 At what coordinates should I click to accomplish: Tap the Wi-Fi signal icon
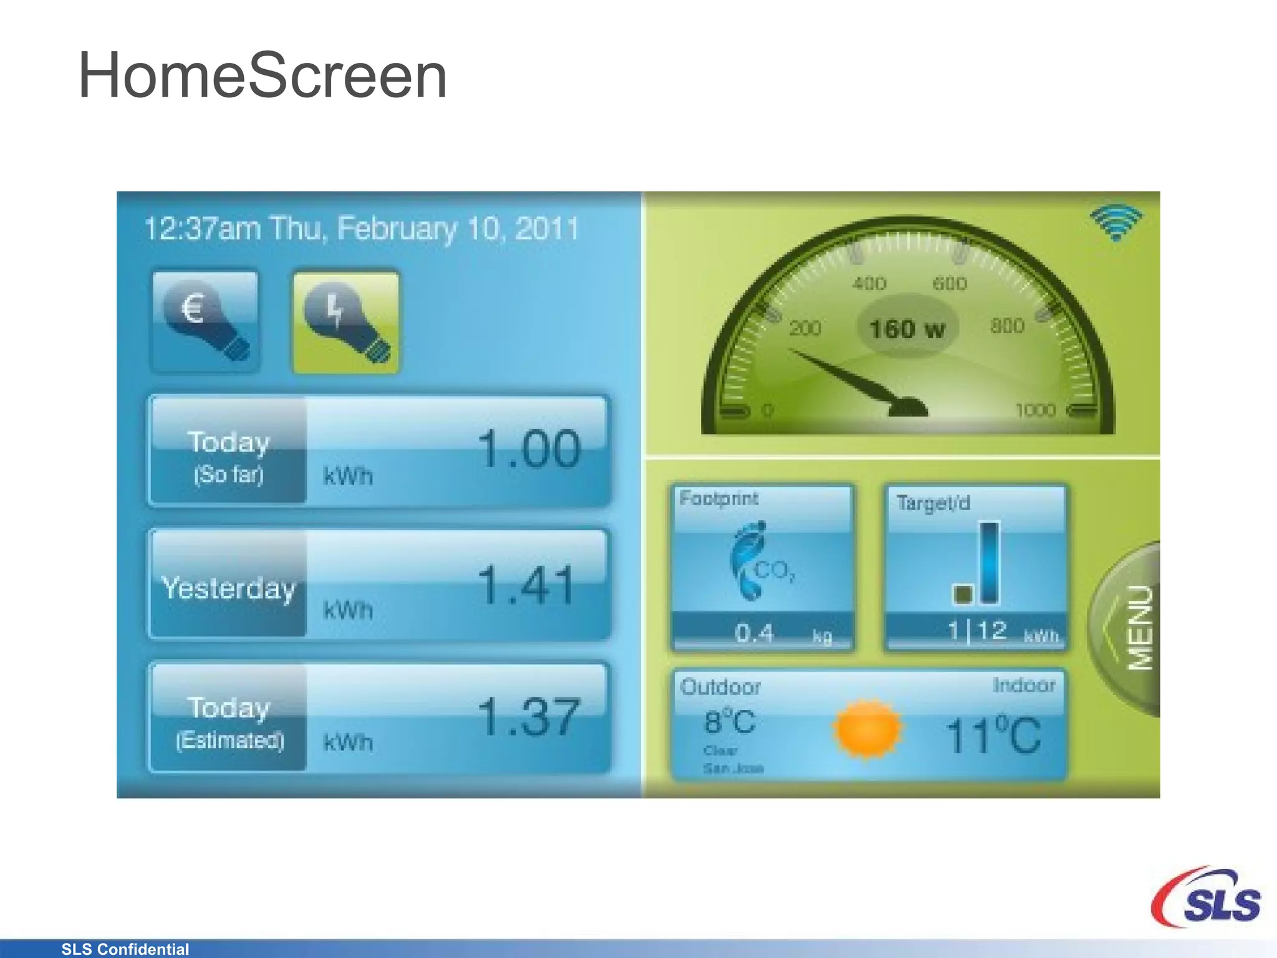[x=1116, y=223]
